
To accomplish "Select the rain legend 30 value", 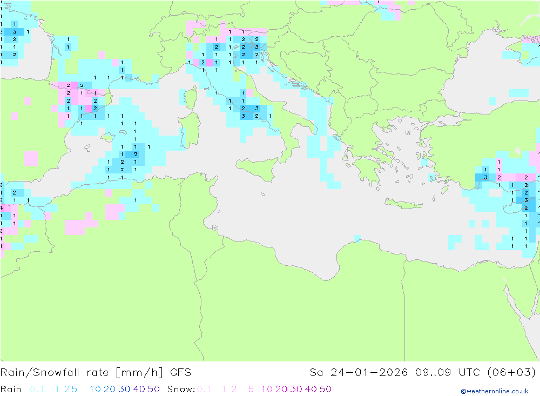I will pyautogui.click(x=124, y=389).
